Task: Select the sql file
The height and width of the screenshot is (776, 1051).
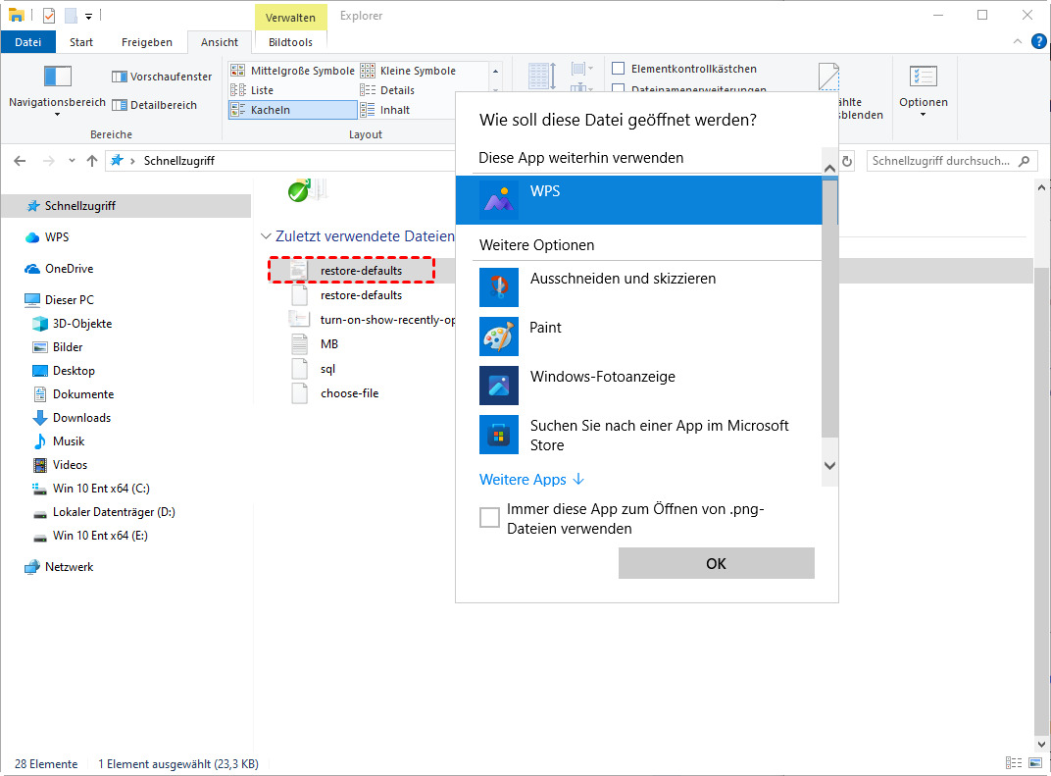Action: pyautogui.click(x=313, y=369)
